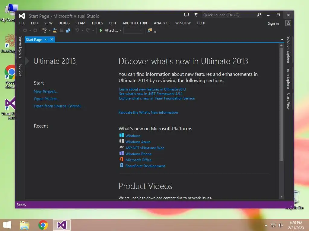Launch Google Chrome from the taskbar
The image size is (309, 231).
[43, 225]
